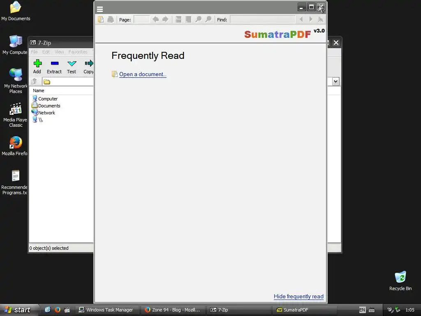Screen dimensions: 421x316
Task: Click Firefox quick launch icon in taskbar
Action: [57, 310]
